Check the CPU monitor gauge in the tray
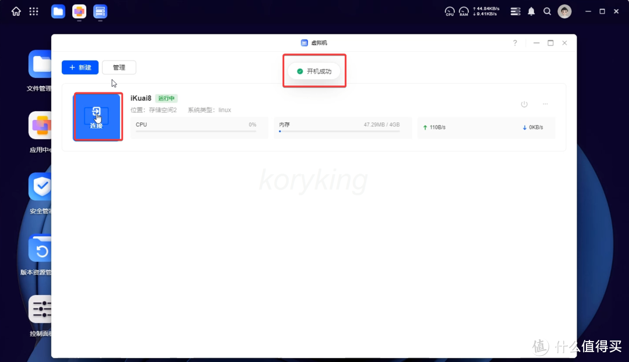Screen dimensions: 629x362 pos(449,11)
